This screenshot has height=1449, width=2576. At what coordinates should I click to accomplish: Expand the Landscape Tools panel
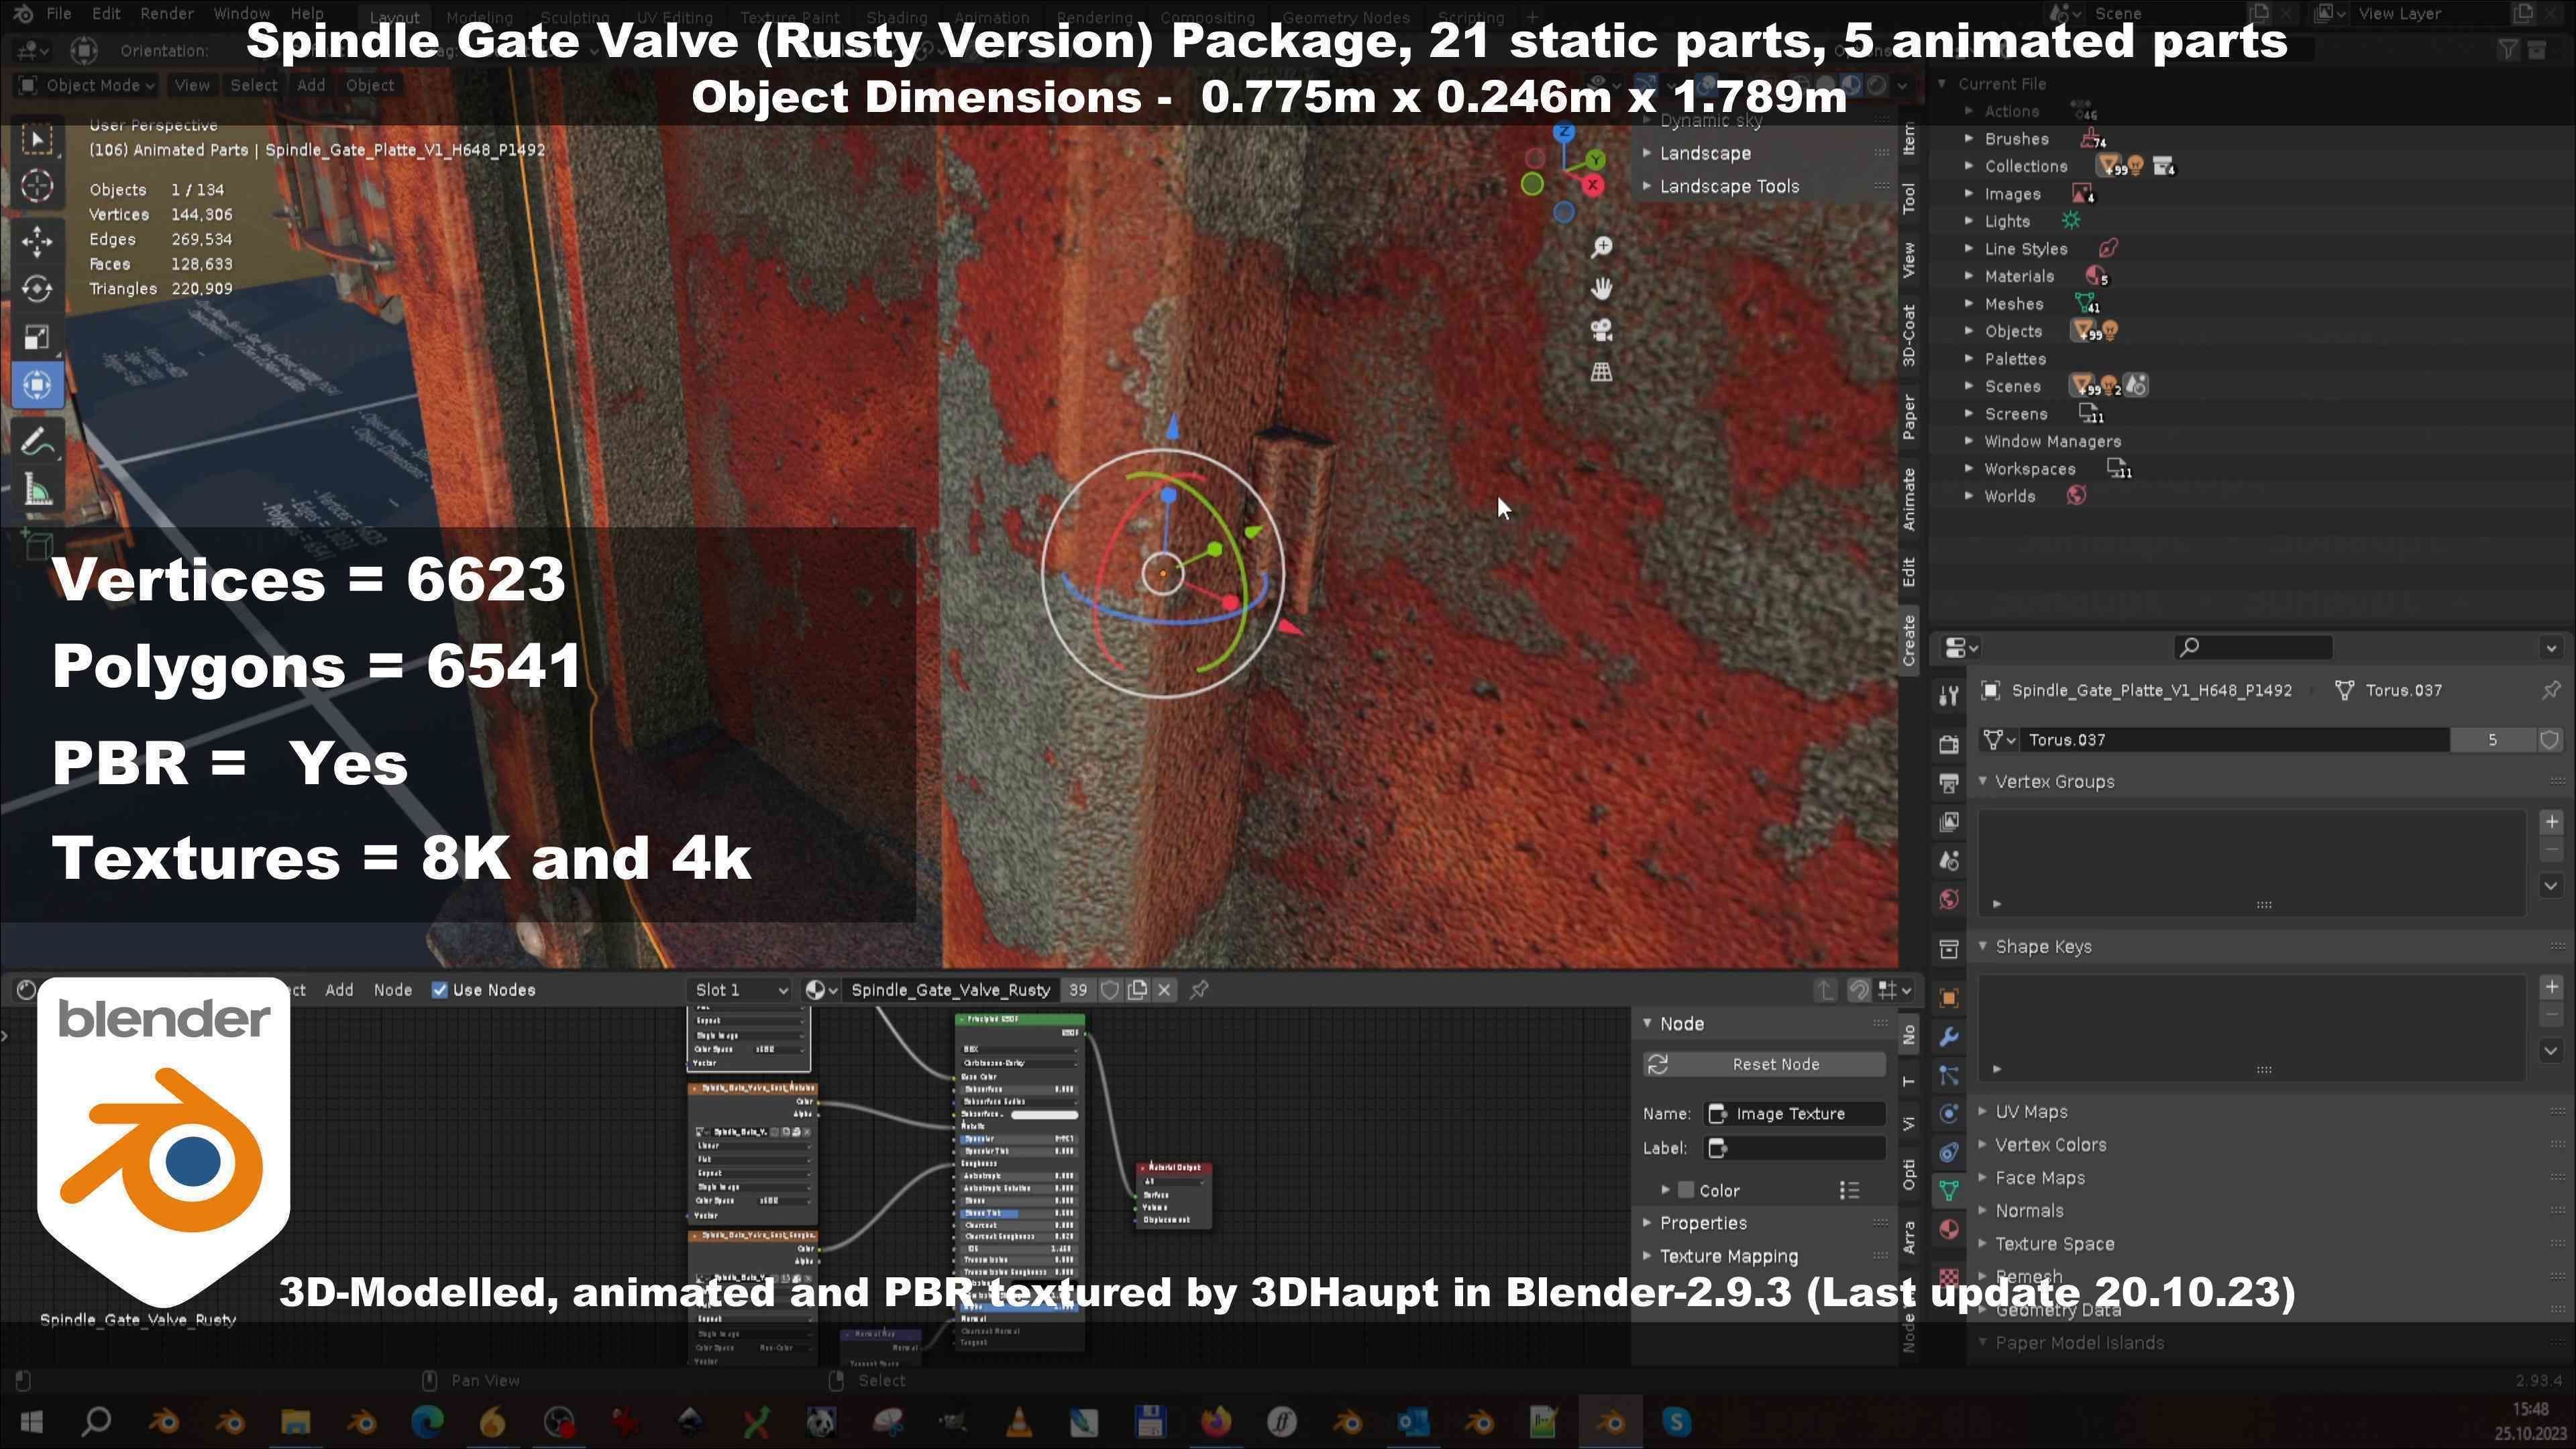click(x=1729, y=187)
